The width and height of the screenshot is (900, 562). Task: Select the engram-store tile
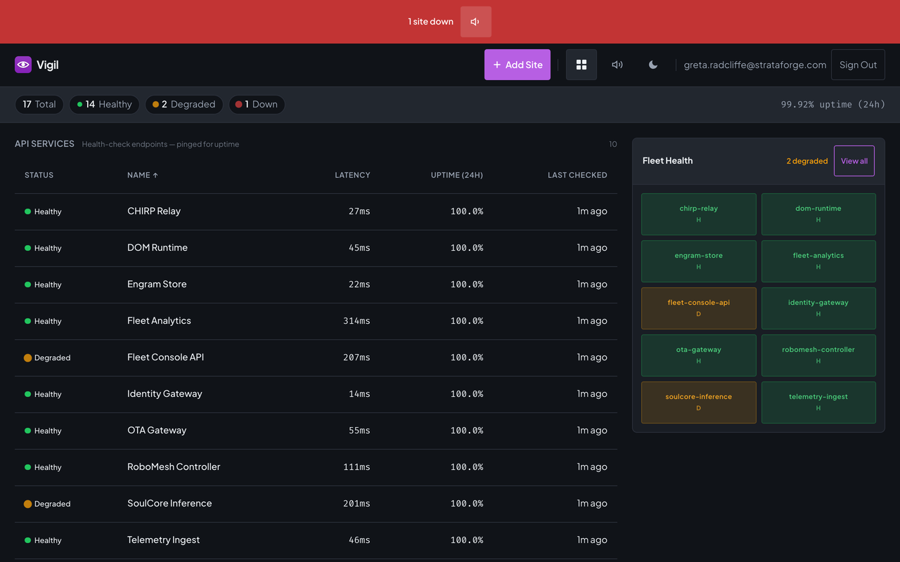(699, 261)
